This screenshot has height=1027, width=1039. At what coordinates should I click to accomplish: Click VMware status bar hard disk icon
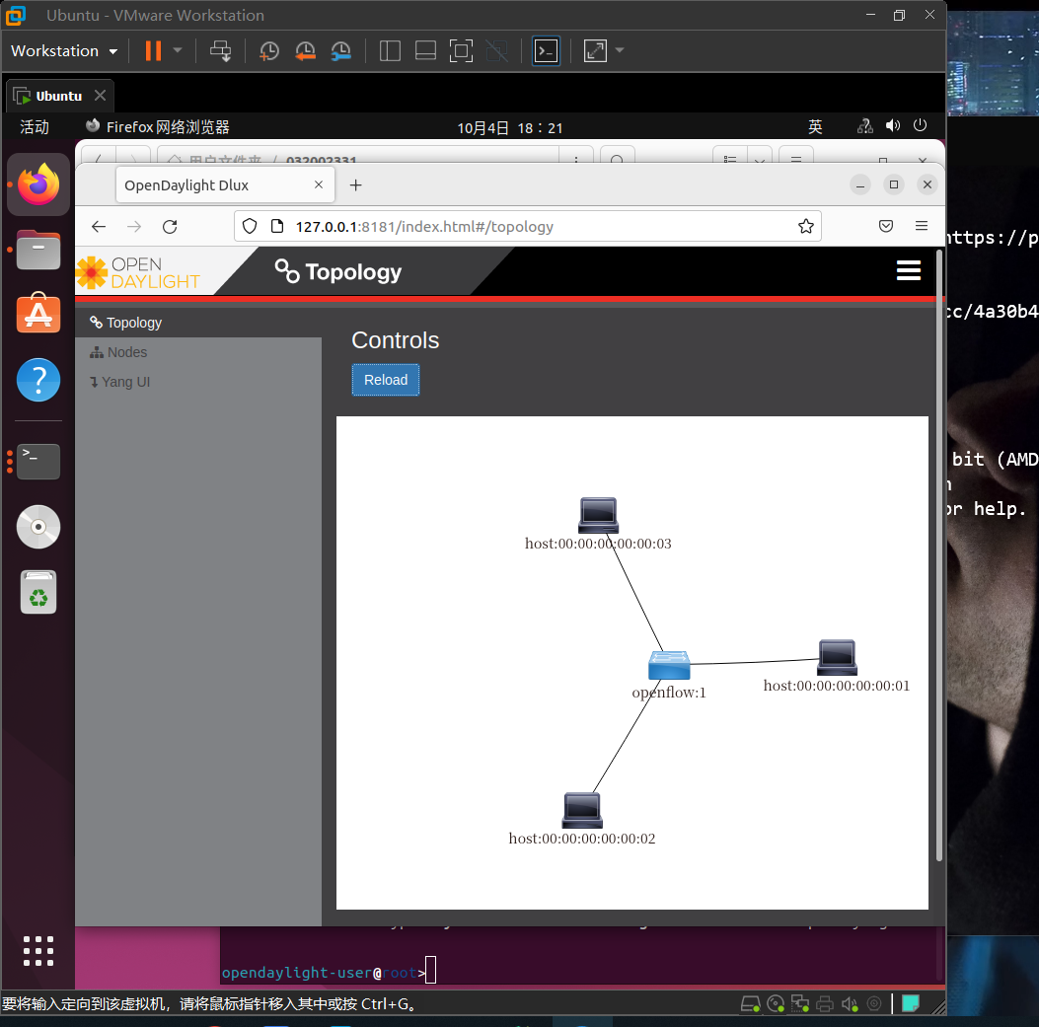(750, 1004)
